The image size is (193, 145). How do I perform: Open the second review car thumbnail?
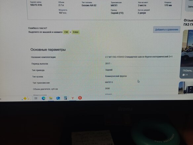[x=186, y=88]
